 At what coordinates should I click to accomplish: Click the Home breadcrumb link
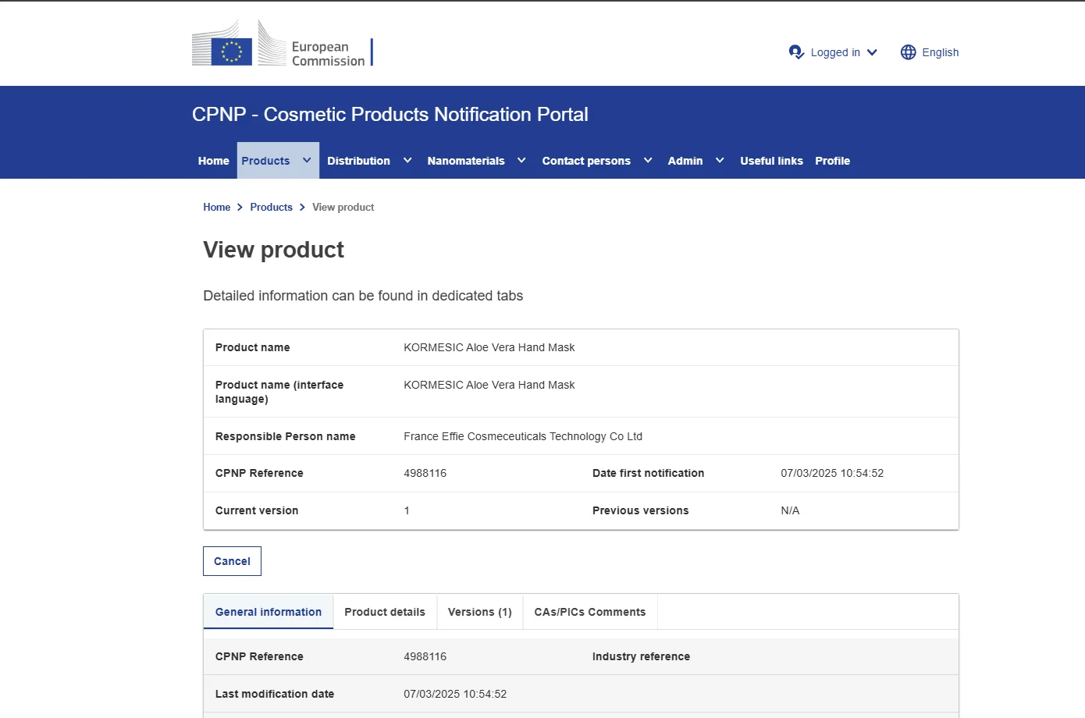click(216, 207)
